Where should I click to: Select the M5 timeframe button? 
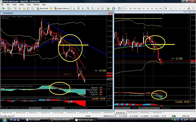pos(130,8)
